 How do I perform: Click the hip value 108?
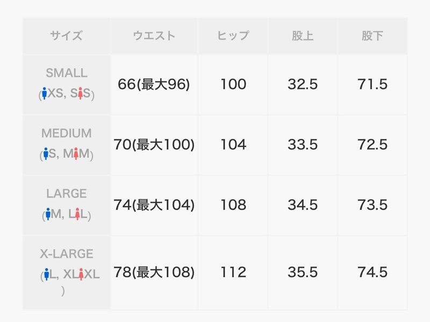pyautogui.click(x=233, y=205)
